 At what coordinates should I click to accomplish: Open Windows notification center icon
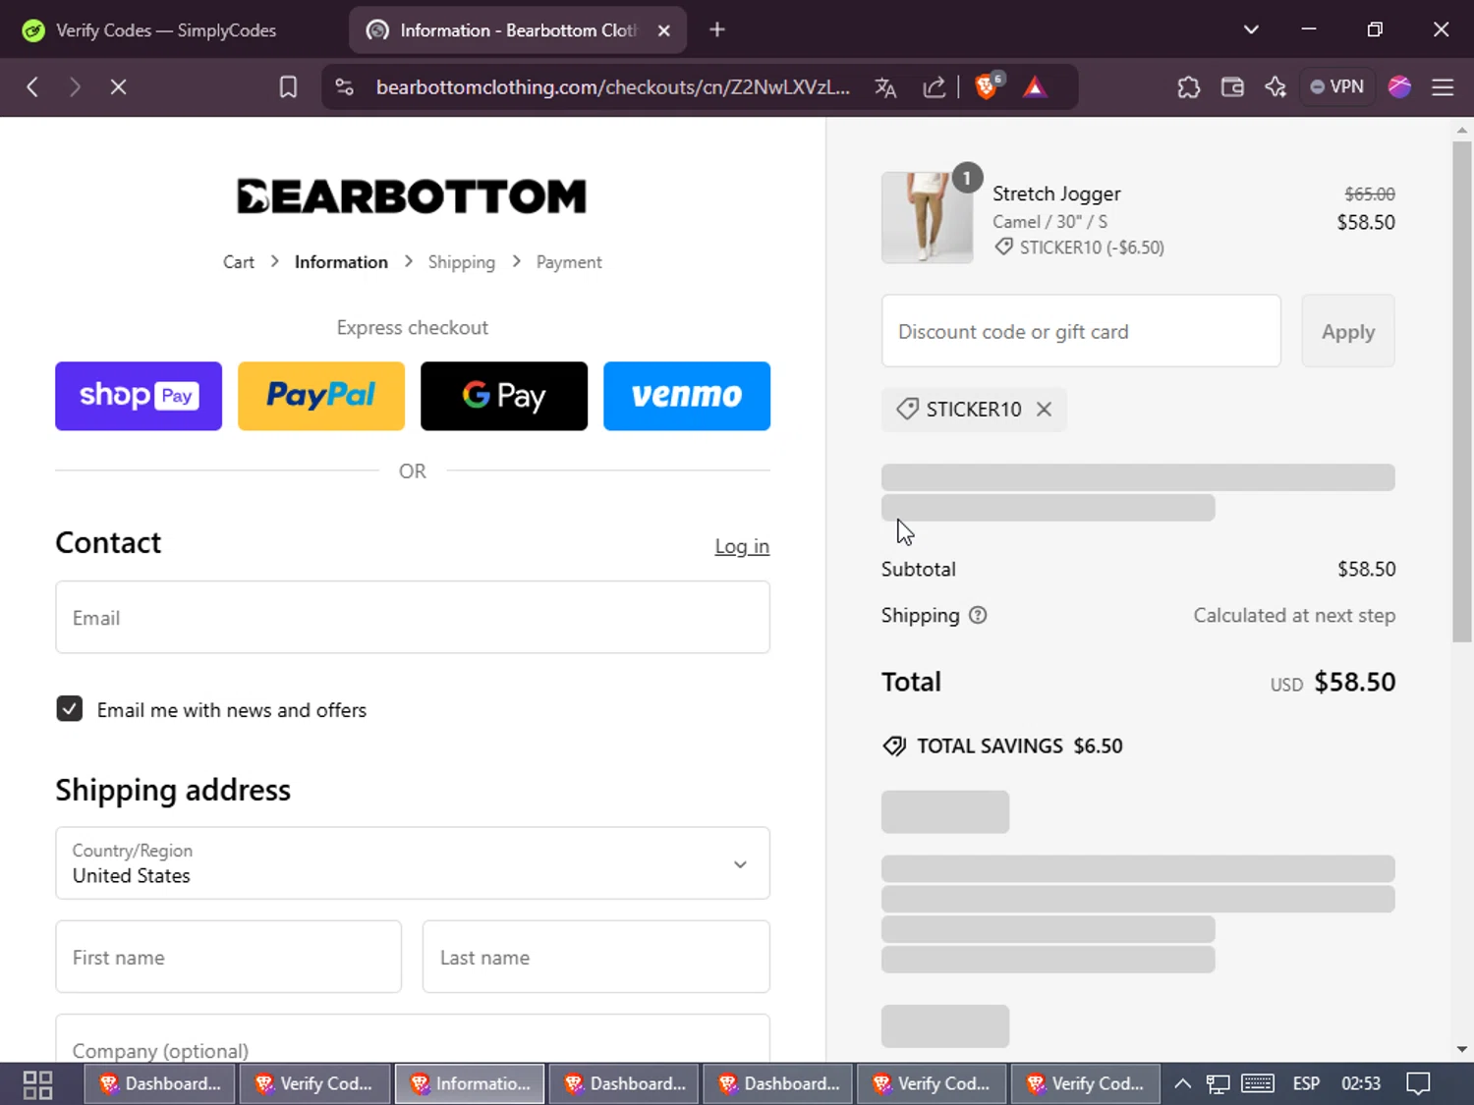1418,1083
